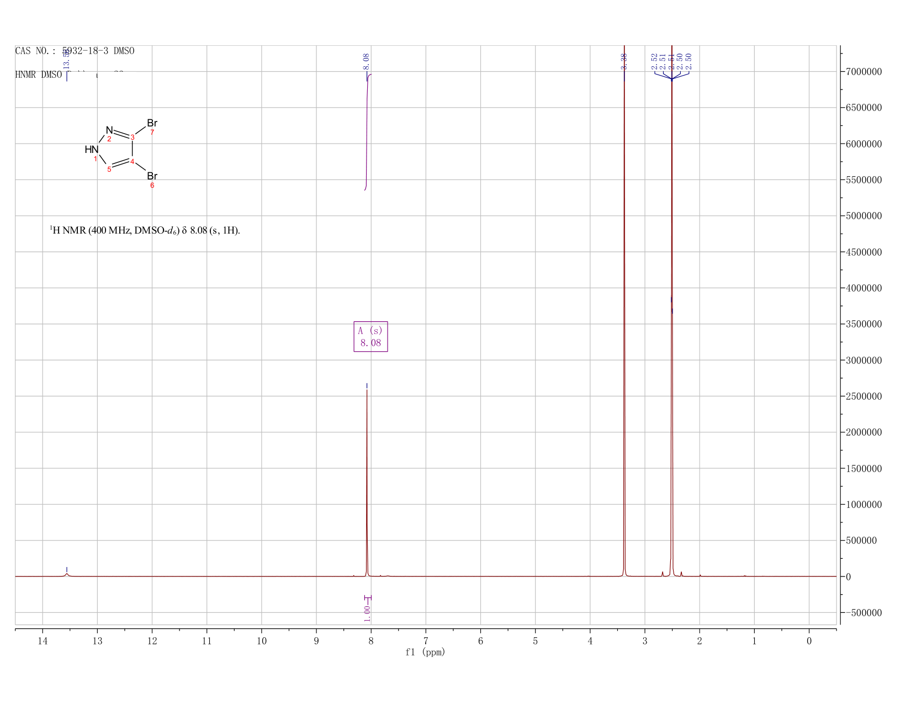The height and width of the screenshot is (704, 911).
Task: Click the 0 tick label on the ppm axis
Action: tap(809, 641)
